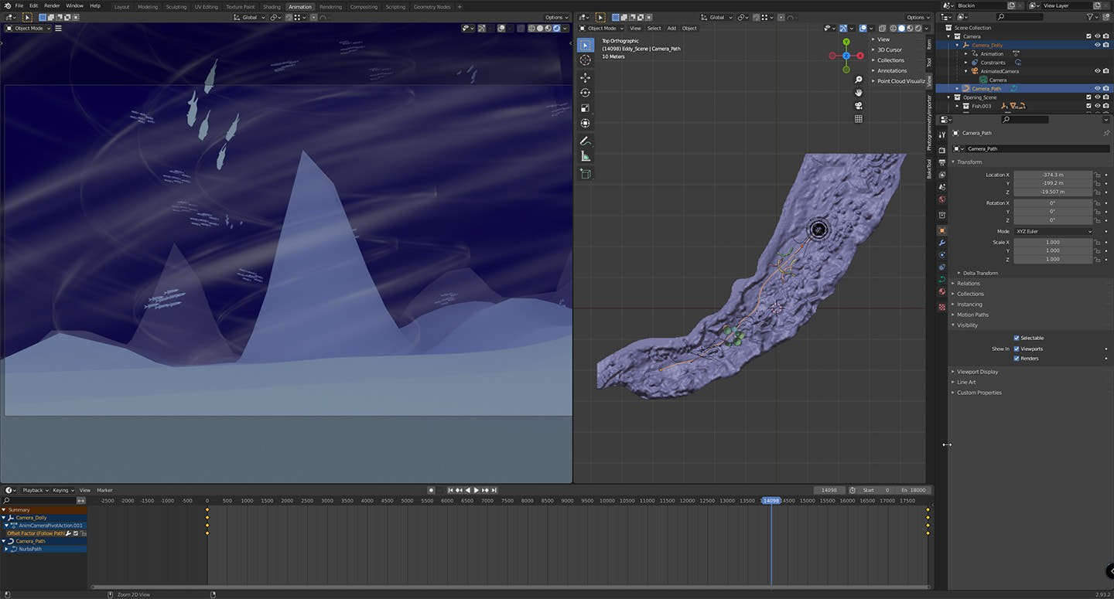Click the current frame marker 14098

771,501
